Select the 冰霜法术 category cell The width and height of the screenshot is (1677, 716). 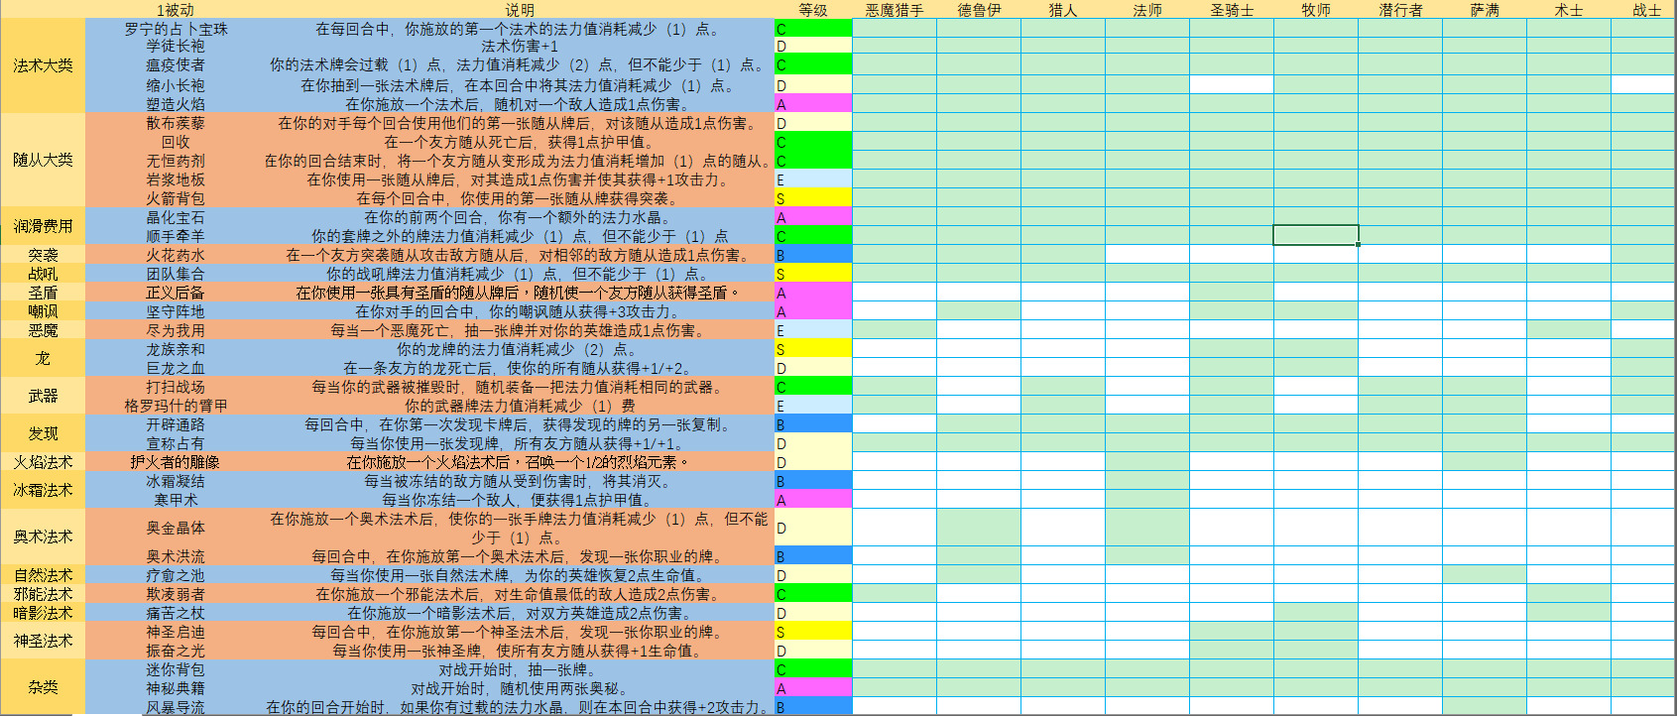tap(44, 490)
